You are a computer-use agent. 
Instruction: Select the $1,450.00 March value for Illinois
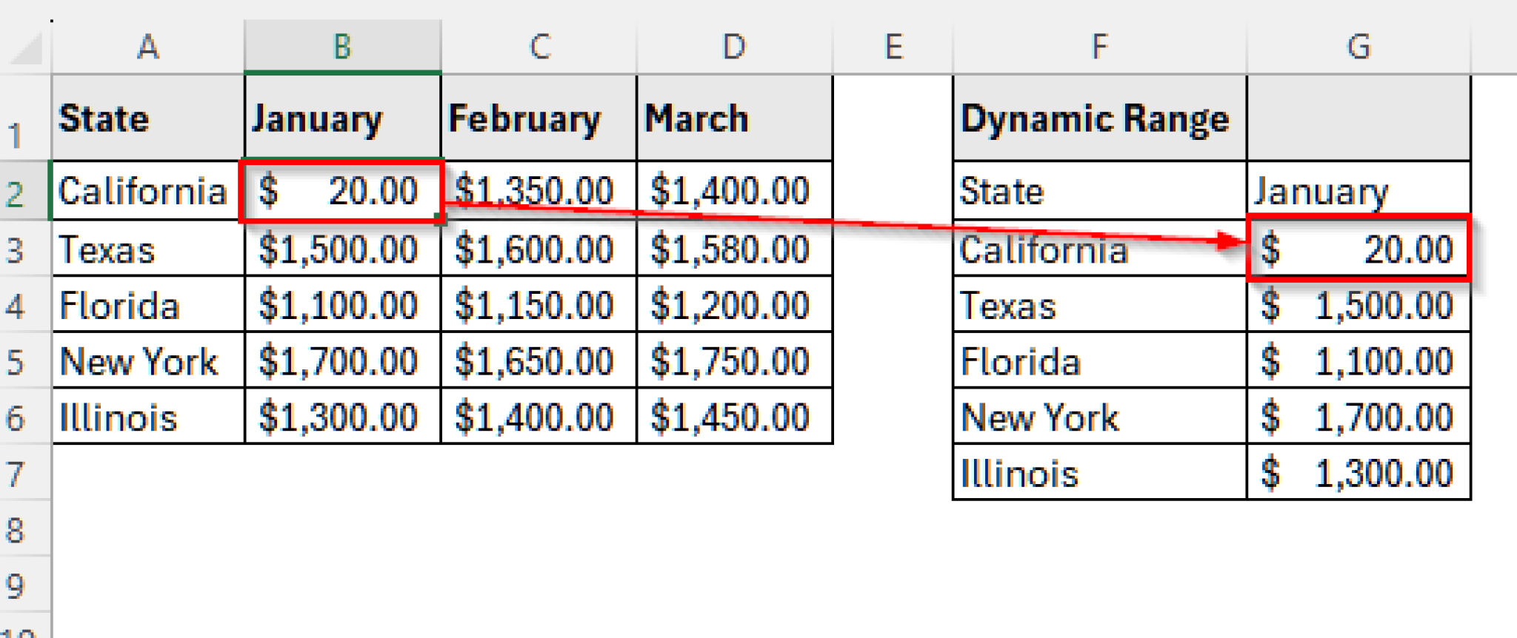(733, 416)
